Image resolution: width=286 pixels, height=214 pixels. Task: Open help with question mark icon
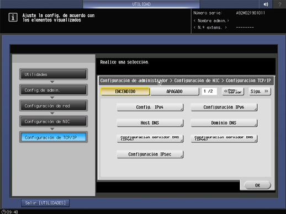279,4
